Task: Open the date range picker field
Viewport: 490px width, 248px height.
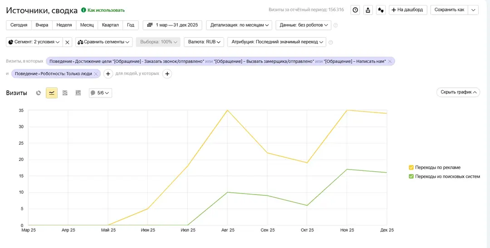Action: (172, 25)
